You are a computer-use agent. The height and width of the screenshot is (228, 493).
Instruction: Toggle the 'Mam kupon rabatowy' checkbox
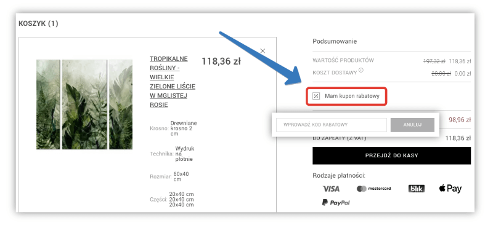point(316,96)
